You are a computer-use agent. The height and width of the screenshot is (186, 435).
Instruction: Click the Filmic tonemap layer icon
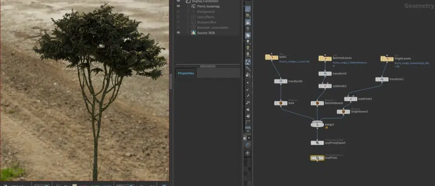pyautogui.click(x=194, y=6)
